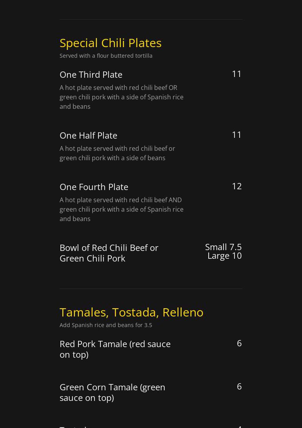Click the Small 7.5 bowl price

223,247
